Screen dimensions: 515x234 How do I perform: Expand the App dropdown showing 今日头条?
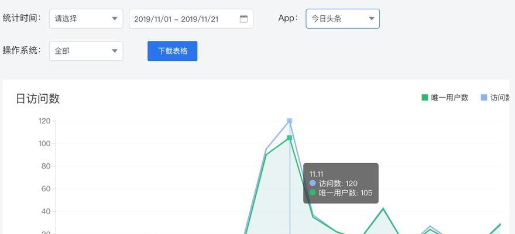[342, 19]
